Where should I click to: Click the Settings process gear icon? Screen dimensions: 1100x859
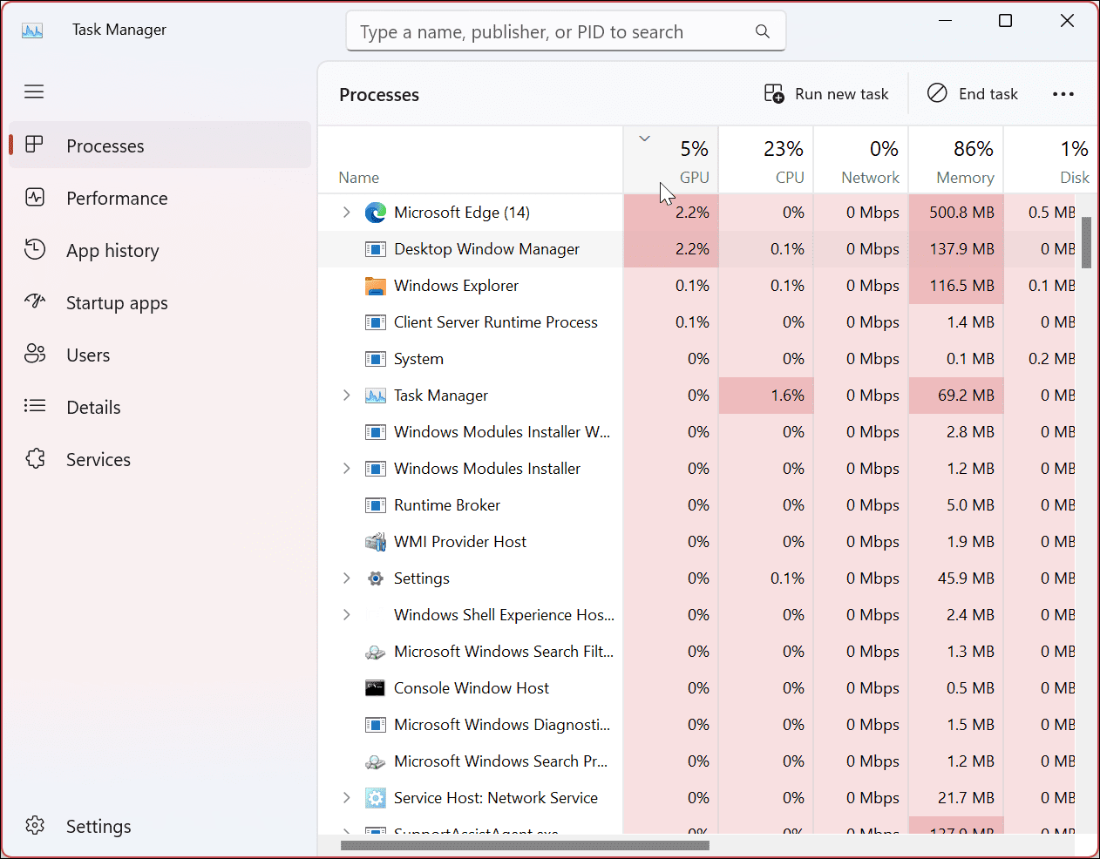click(376, 578)
